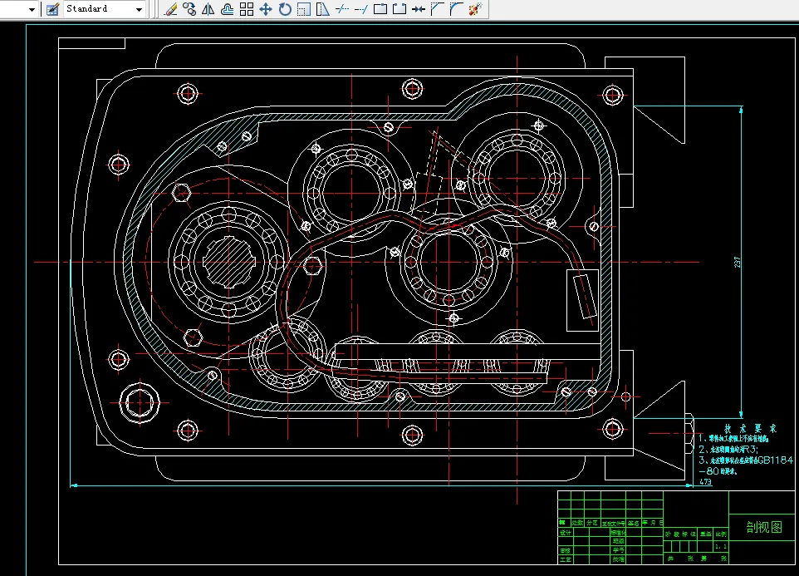Select the 237 vertical dimension text

click(x=738, y=261)
